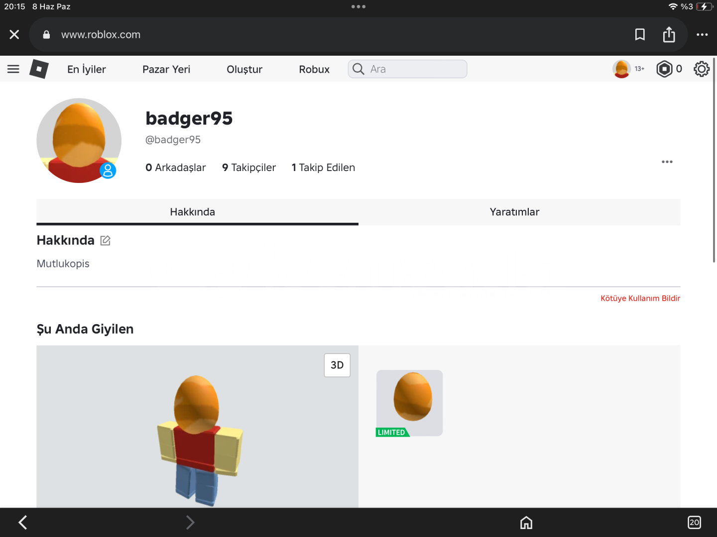Image resolution: width=717 pixels, height=537 pixels.
Task: Go to Roblox home via logo
Action: [x=39, y=69]
